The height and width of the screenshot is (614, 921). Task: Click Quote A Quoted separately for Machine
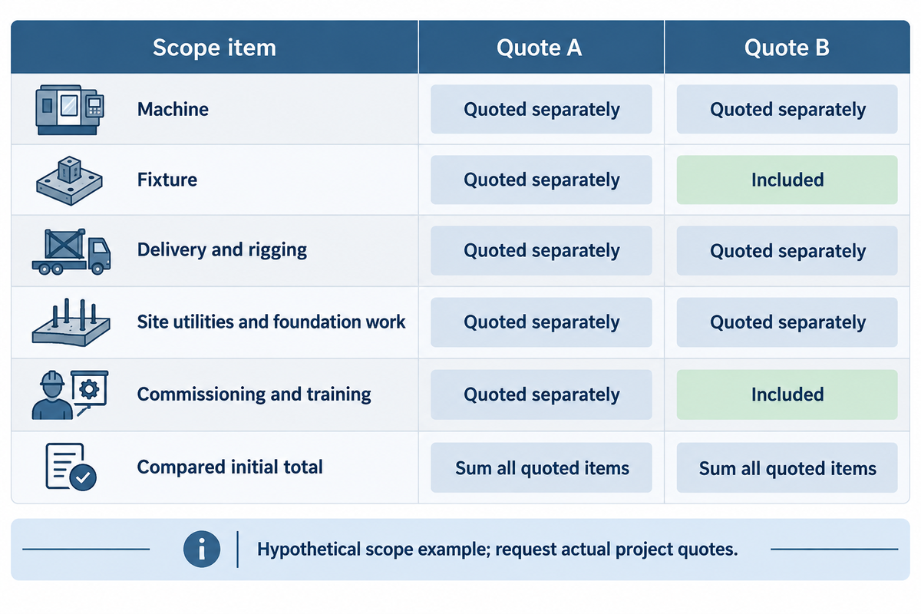click(541, 109)
